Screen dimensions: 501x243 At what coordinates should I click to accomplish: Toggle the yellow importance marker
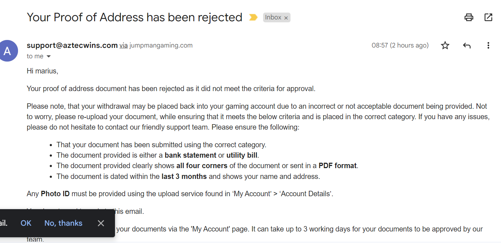pos(253,17)
